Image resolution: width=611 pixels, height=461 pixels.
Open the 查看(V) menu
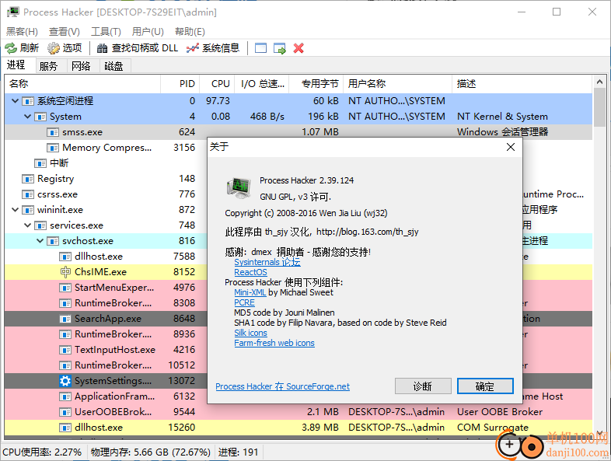point(65,32)
